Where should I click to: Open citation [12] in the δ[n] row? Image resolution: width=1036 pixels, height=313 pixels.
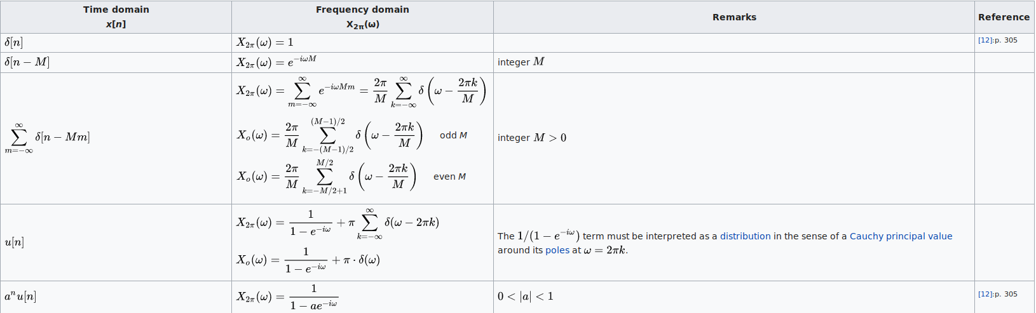click(x=985, y=40)
